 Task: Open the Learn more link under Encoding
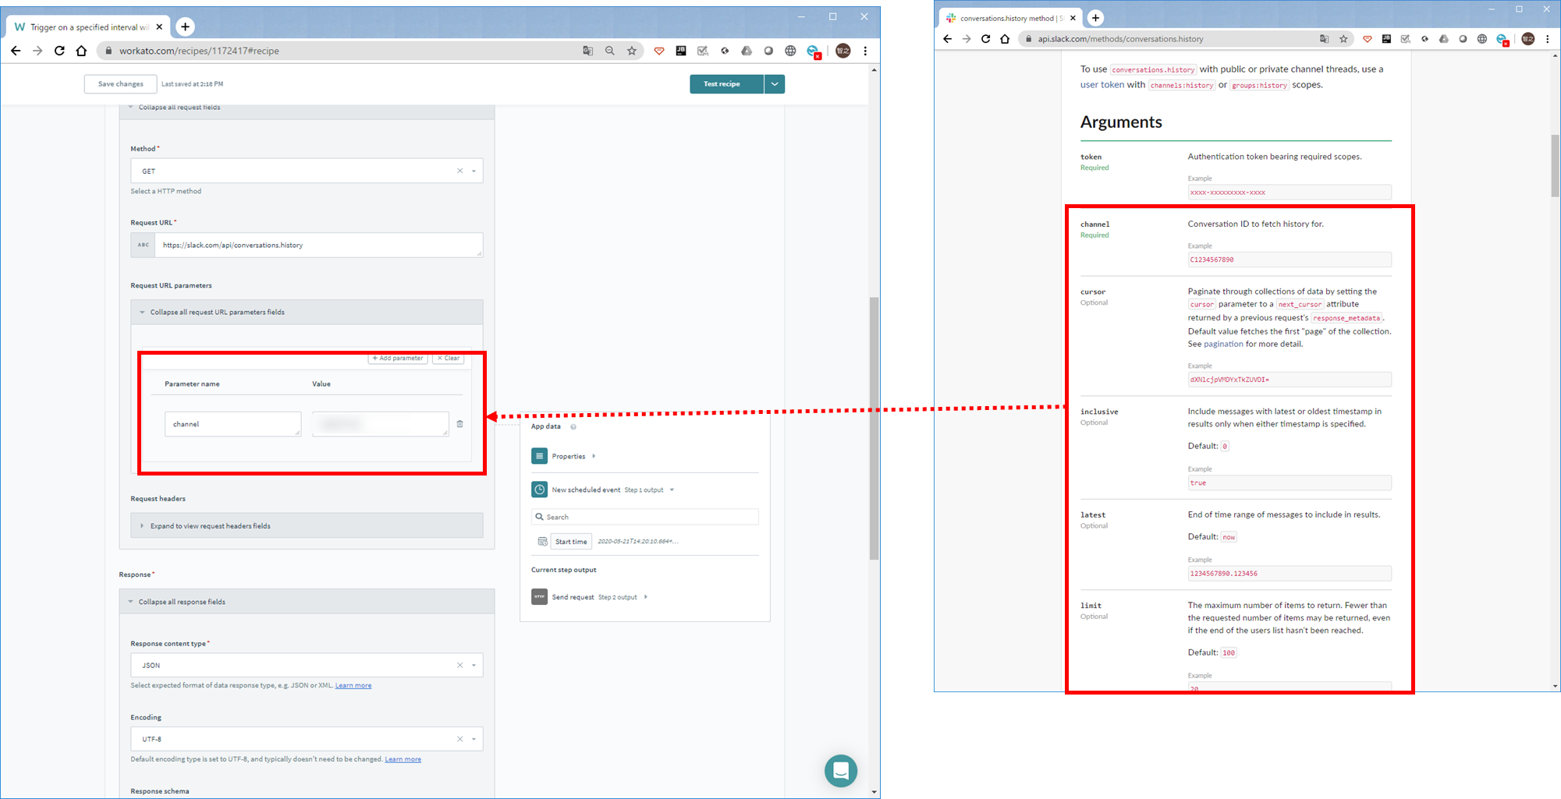pos(403,759)
